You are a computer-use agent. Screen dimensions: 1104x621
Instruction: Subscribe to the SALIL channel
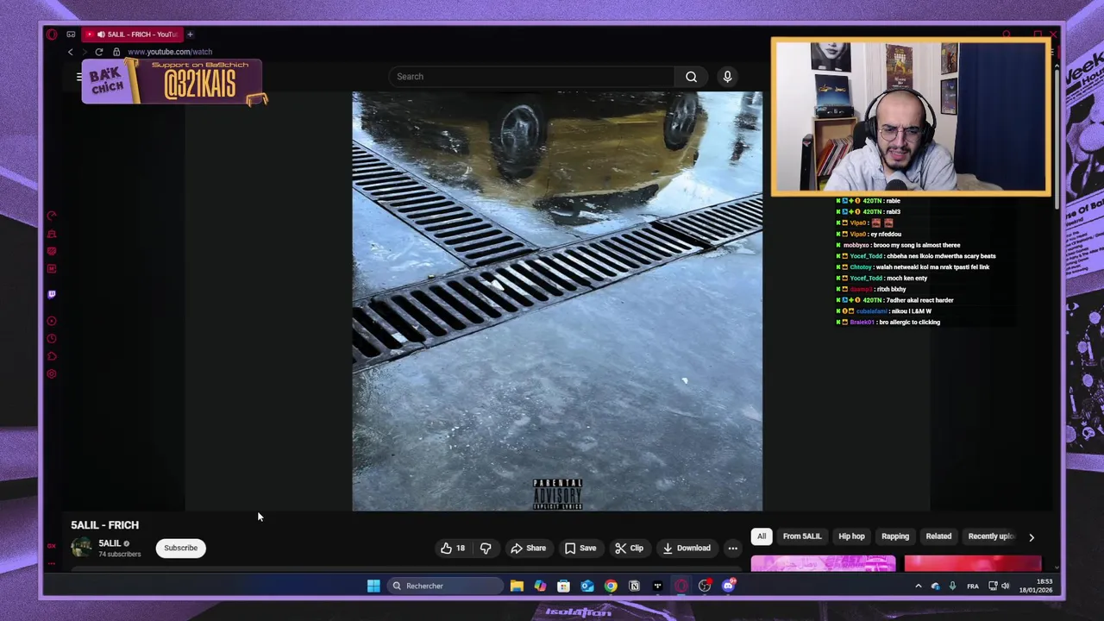(x=181, y=548)
